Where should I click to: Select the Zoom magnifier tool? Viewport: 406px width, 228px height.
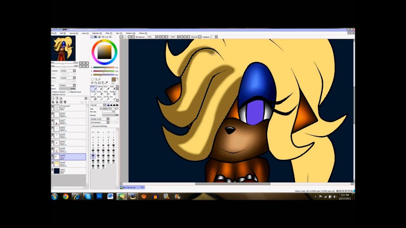[x=96, y=83]
